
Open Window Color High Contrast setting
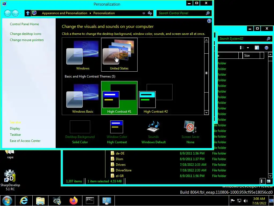(x=117, y=132)
